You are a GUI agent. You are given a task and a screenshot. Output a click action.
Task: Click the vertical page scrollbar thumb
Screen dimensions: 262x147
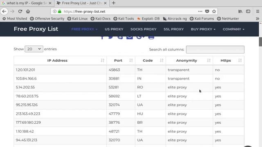click(260, 42)
